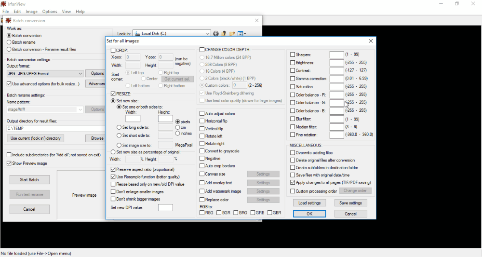
Task: Enable the CROP checkbox
Action: click(x=113, y=50)
